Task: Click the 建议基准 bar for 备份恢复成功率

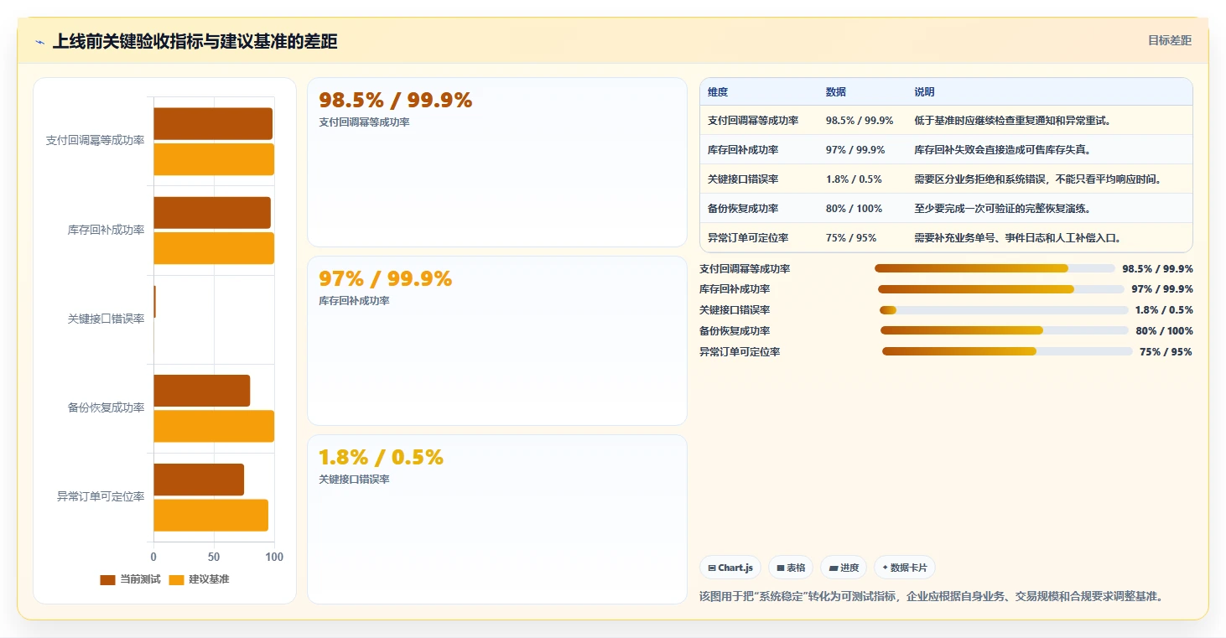Action: (x=214, y=426)
